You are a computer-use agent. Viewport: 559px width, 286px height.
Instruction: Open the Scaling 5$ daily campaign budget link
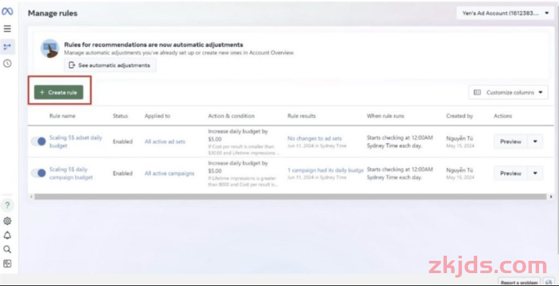click(71, 173)
